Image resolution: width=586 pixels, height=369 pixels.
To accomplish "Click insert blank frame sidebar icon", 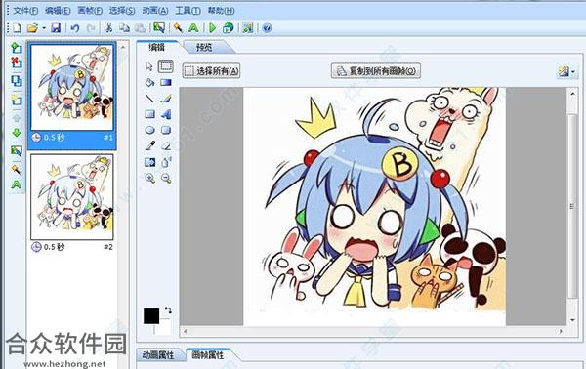I will tap(16, 100).
